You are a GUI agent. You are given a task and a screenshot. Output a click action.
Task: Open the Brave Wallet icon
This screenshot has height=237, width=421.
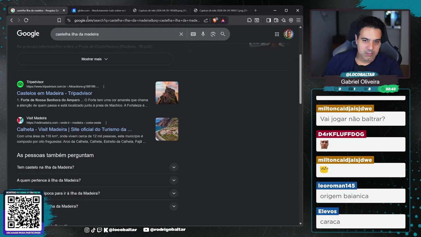[x=276, y=20]
